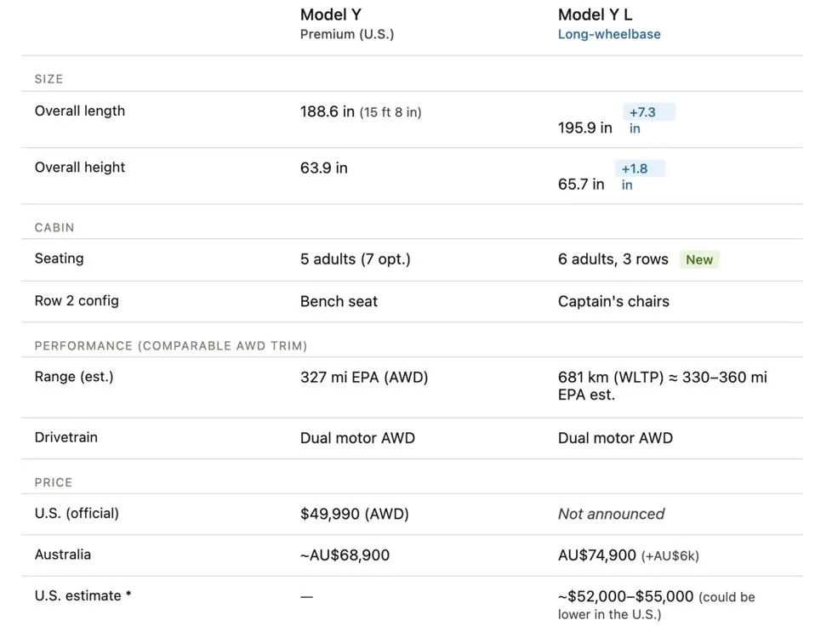Select the Premium (U.S.) subtitle
The height and width of the screenshot is (626, 815).
(347, 34)
